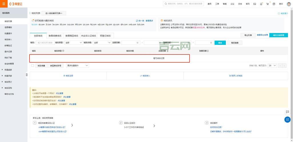Open the orange hamburger menu
The width and height of the screenshot is (293, 142).
[x=4, y=4]
